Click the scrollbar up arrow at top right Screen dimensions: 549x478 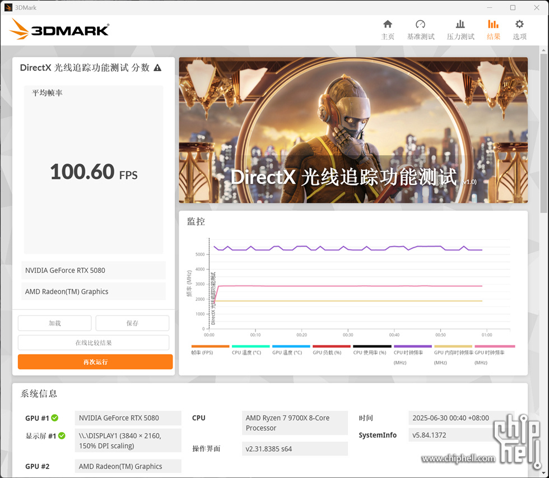[543, 50]
